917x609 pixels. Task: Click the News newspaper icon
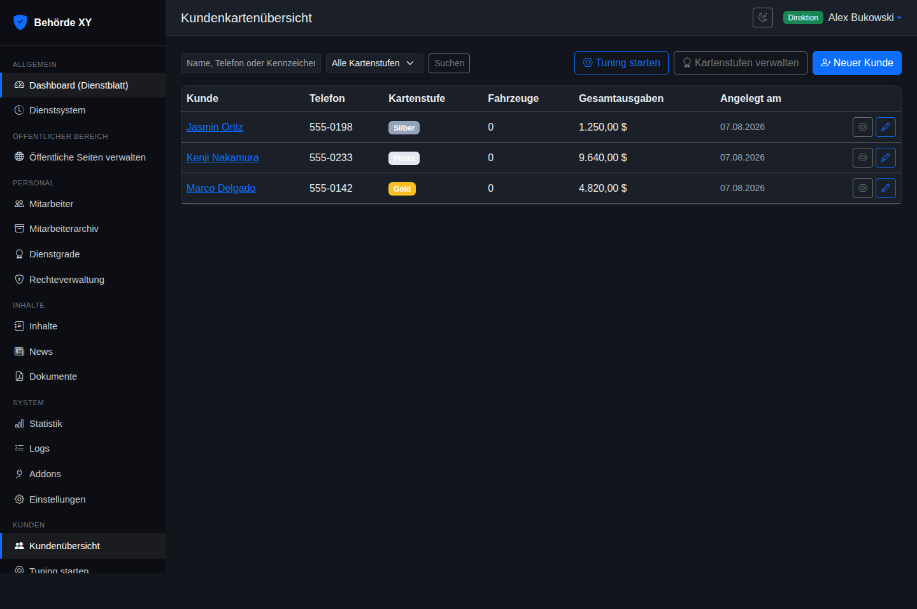pos(19,352)
